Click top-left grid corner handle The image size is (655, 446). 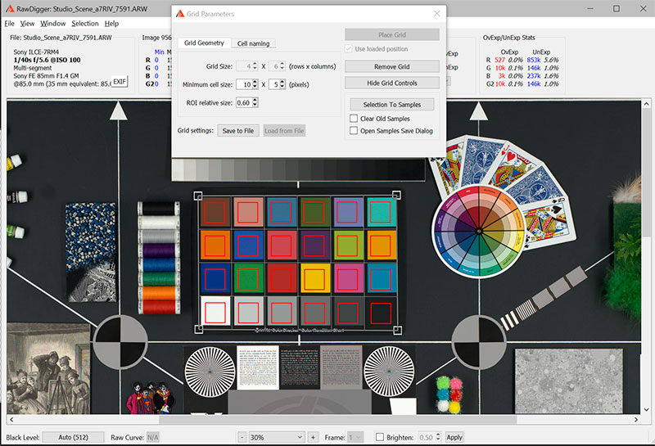pyautogui.click(x=198, y=196)
